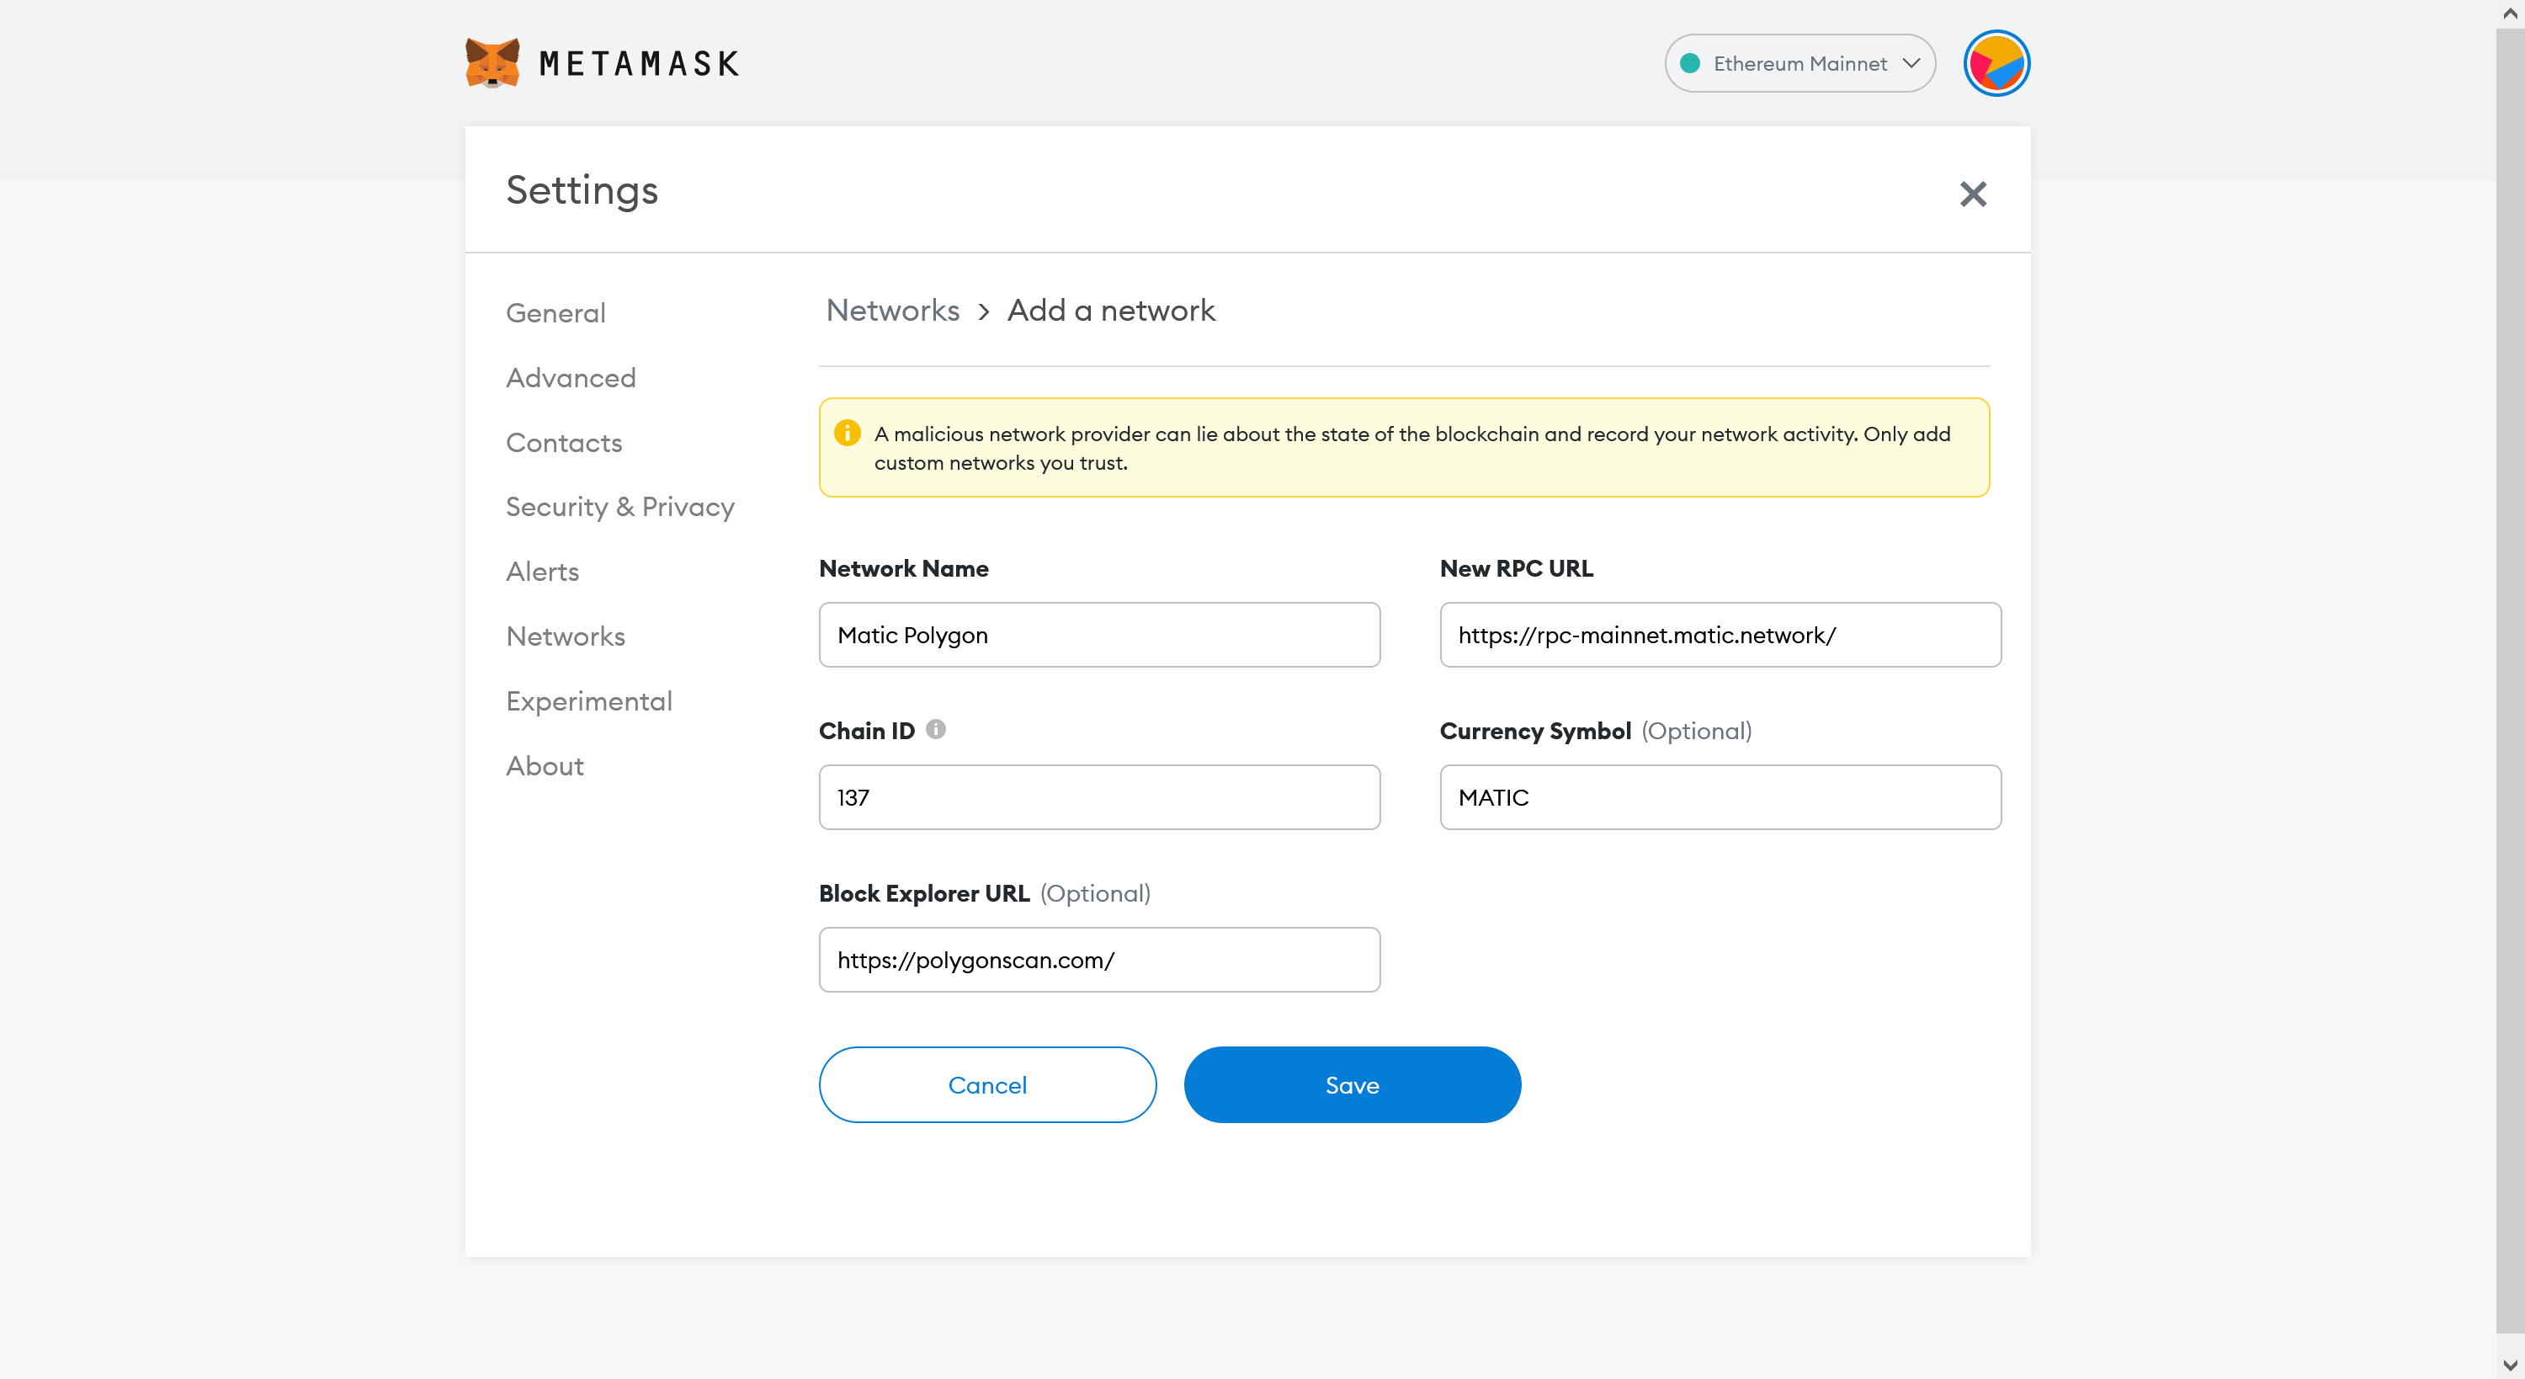Click the page scrollbar down arrow
Viewport: 2525px width, 1379px height.
click(x=2509, y=1365)
